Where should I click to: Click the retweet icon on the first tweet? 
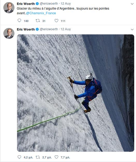click(38, 20)
